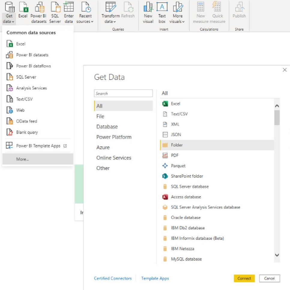Choose the Parquet data source
290x290 pixels.
[178, 166]
